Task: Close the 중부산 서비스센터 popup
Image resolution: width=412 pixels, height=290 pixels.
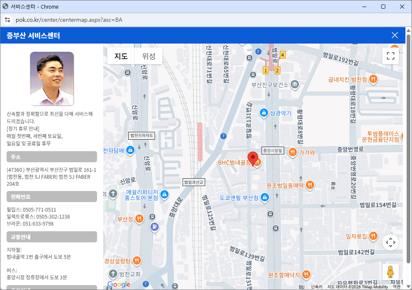Action: point(395,35)
